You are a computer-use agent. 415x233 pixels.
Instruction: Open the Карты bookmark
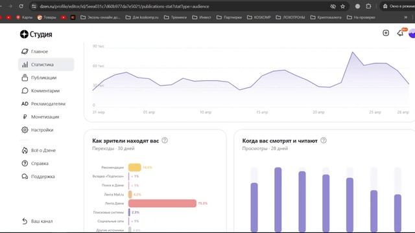tap(24, 17)
